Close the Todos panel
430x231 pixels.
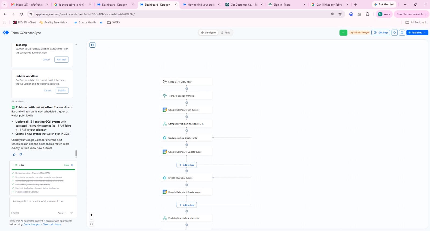[x=72, y=165]
